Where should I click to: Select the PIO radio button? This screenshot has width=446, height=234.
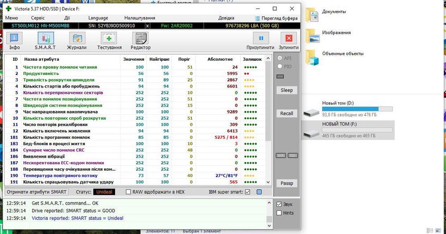click(x=280, y=67)
